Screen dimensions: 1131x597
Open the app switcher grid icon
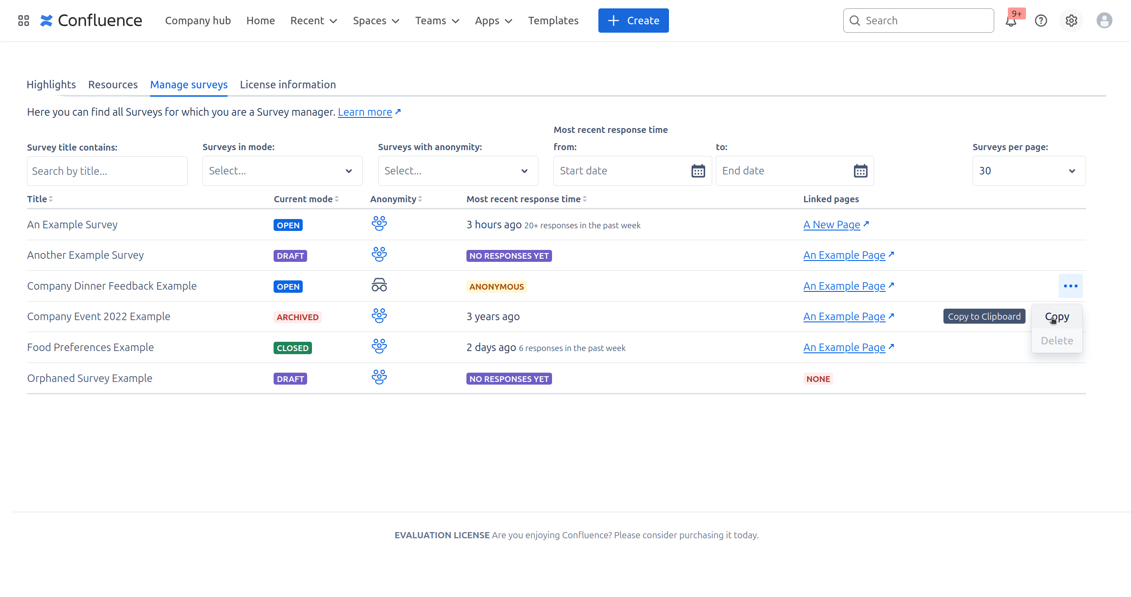(23, 20)
